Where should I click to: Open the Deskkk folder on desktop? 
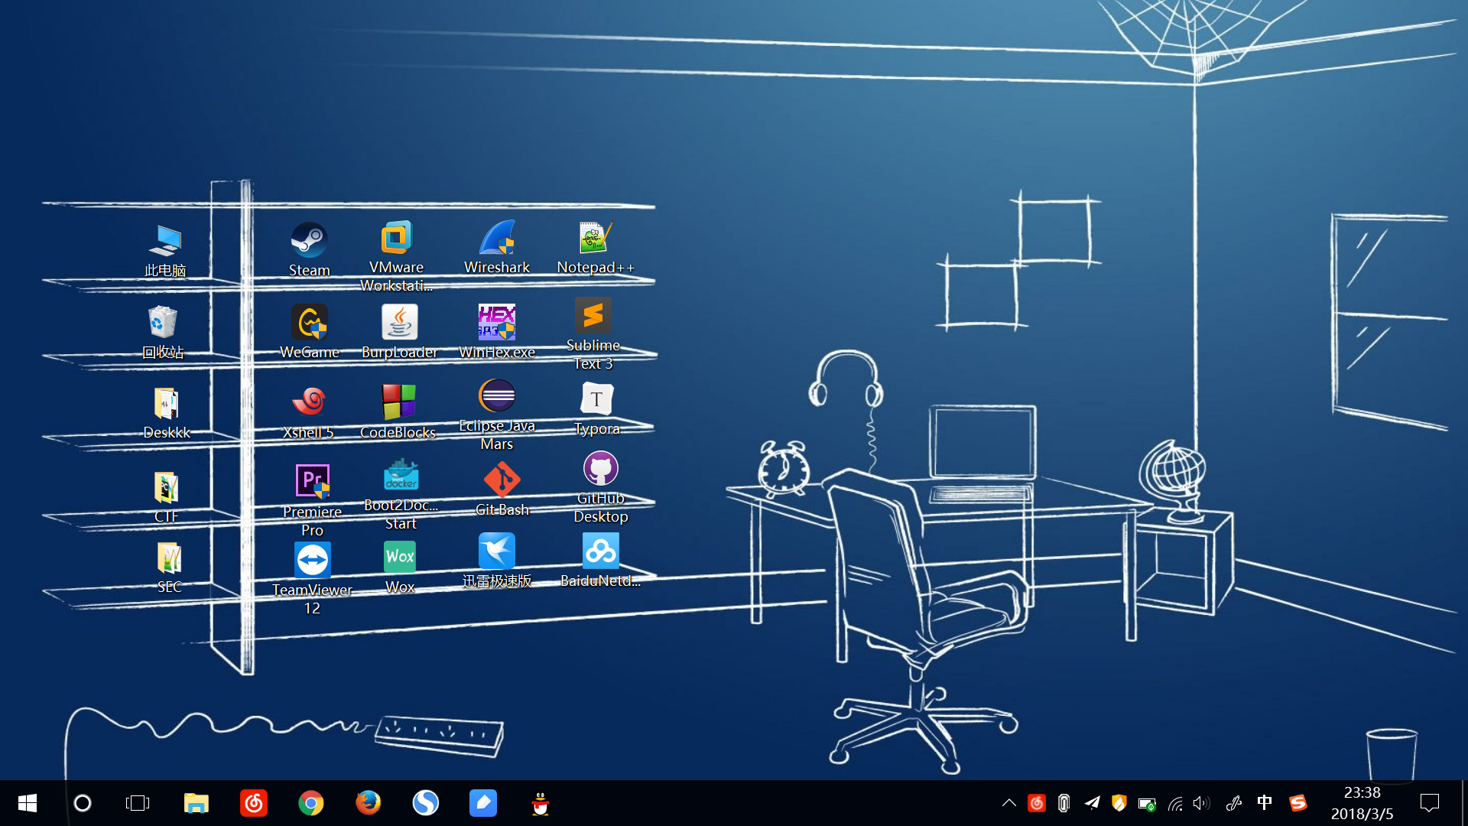(167, 413)
